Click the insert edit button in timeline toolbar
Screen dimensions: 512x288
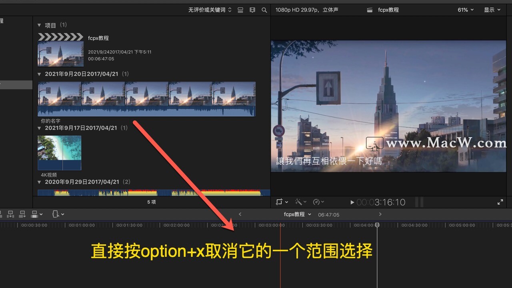tap(11, 214)
